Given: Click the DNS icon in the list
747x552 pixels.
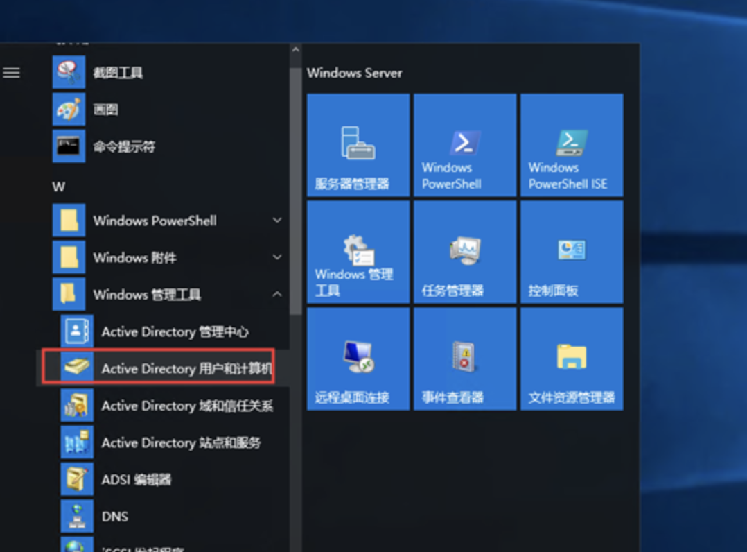Looking at the screenshot, I should pos(77,516).
